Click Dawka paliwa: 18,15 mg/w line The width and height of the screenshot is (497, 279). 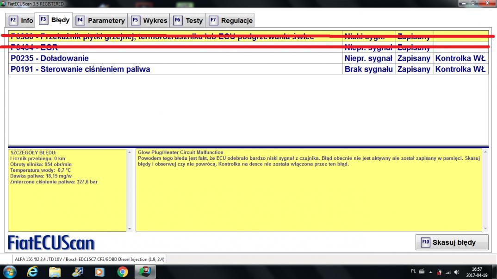tap(41, 176)
